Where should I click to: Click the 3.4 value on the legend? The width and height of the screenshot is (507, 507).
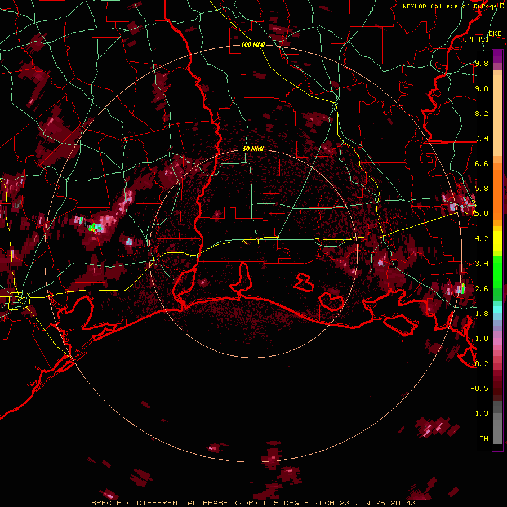[482, 264]
